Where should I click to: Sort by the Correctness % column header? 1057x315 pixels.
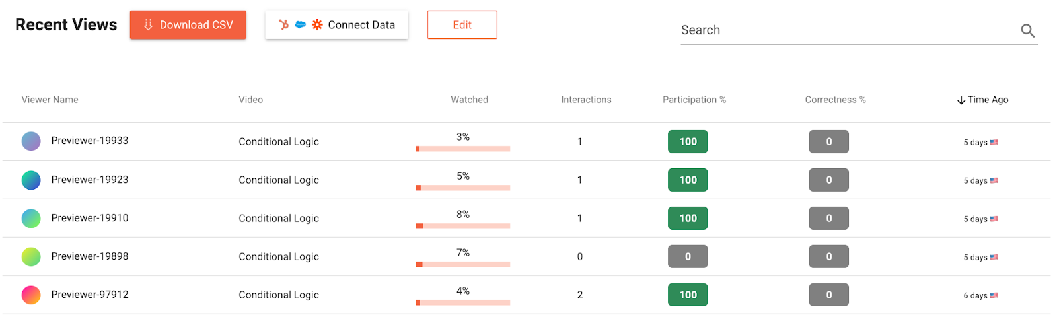835,100
